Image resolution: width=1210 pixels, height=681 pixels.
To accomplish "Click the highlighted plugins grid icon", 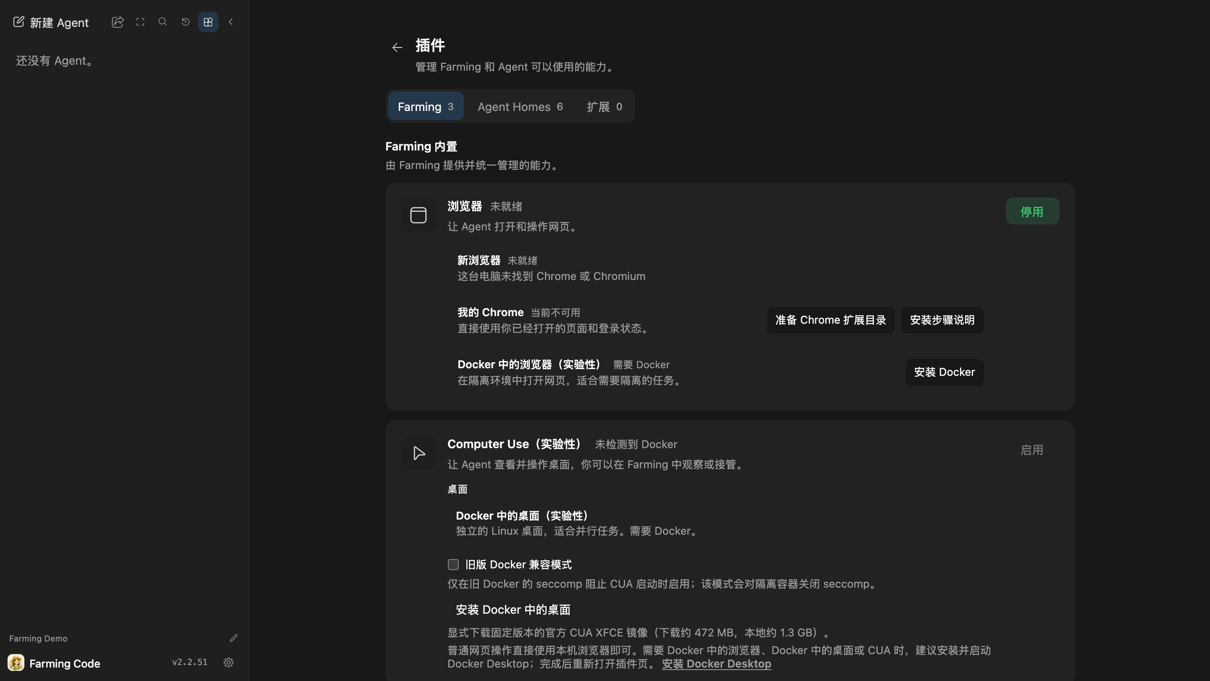I will [208, 22].
